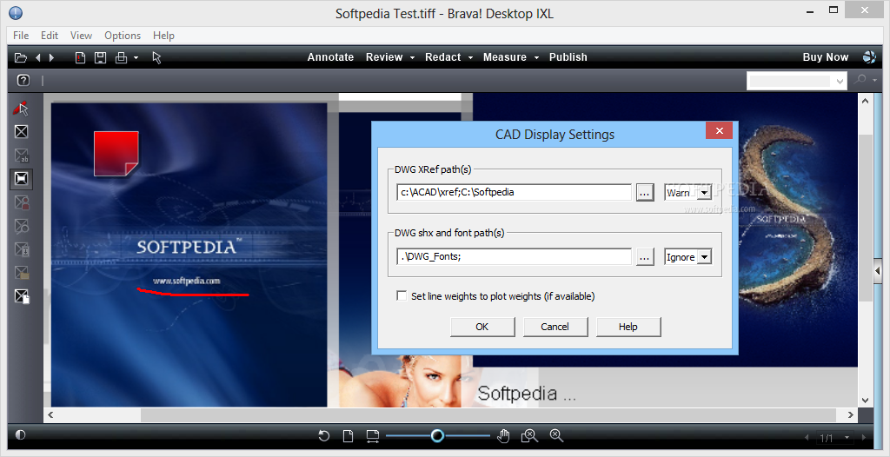Click the Buy Now link
Image resolution: width=890 pixels, height=457 pixels.
coord(826,57)
